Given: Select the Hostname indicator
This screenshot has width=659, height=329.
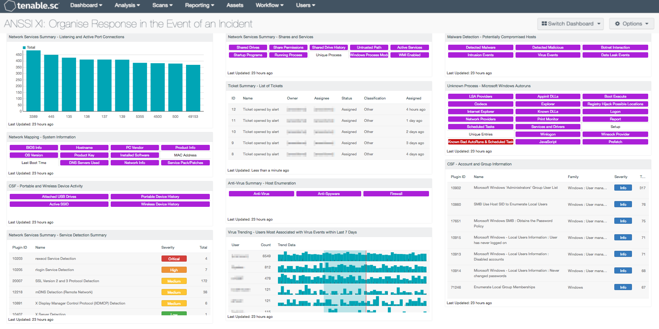Looking at the screenshot, I should point(84,148).
